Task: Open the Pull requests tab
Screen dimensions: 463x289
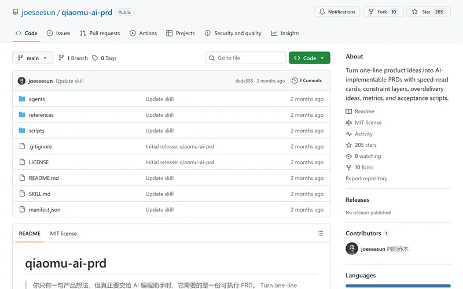Action: pyautogui.click(x=100, y=34)
